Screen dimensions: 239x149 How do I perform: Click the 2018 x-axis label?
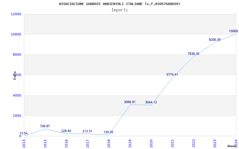coord(109,143)
